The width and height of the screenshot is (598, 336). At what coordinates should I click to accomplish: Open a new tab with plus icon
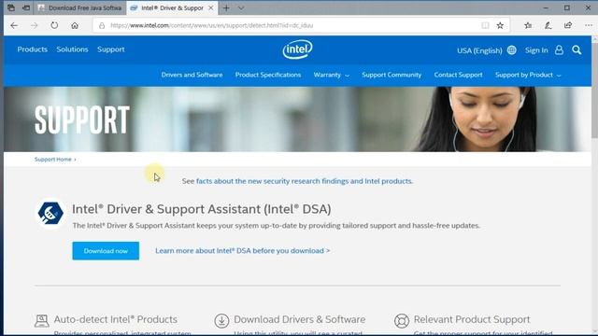click(x=226, y=7)
